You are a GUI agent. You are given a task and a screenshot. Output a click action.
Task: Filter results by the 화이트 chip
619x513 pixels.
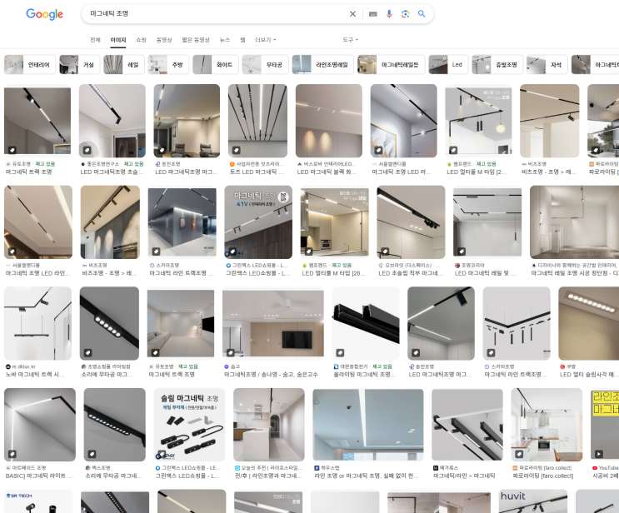[216, 65]
